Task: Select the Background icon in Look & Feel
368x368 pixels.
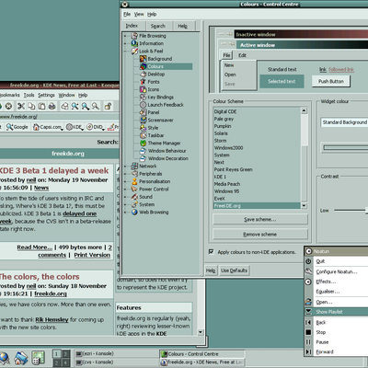Action: [144, 59]
